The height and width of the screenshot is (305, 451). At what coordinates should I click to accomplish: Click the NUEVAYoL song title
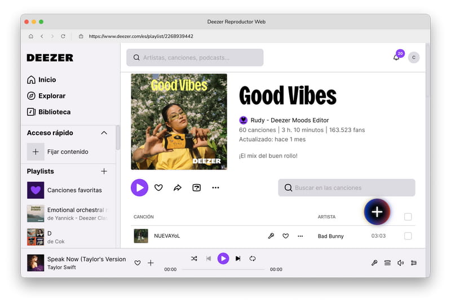pos(167,236)
